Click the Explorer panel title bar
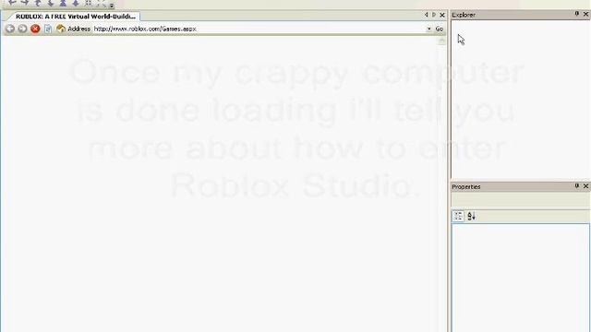 click(520, 15)
